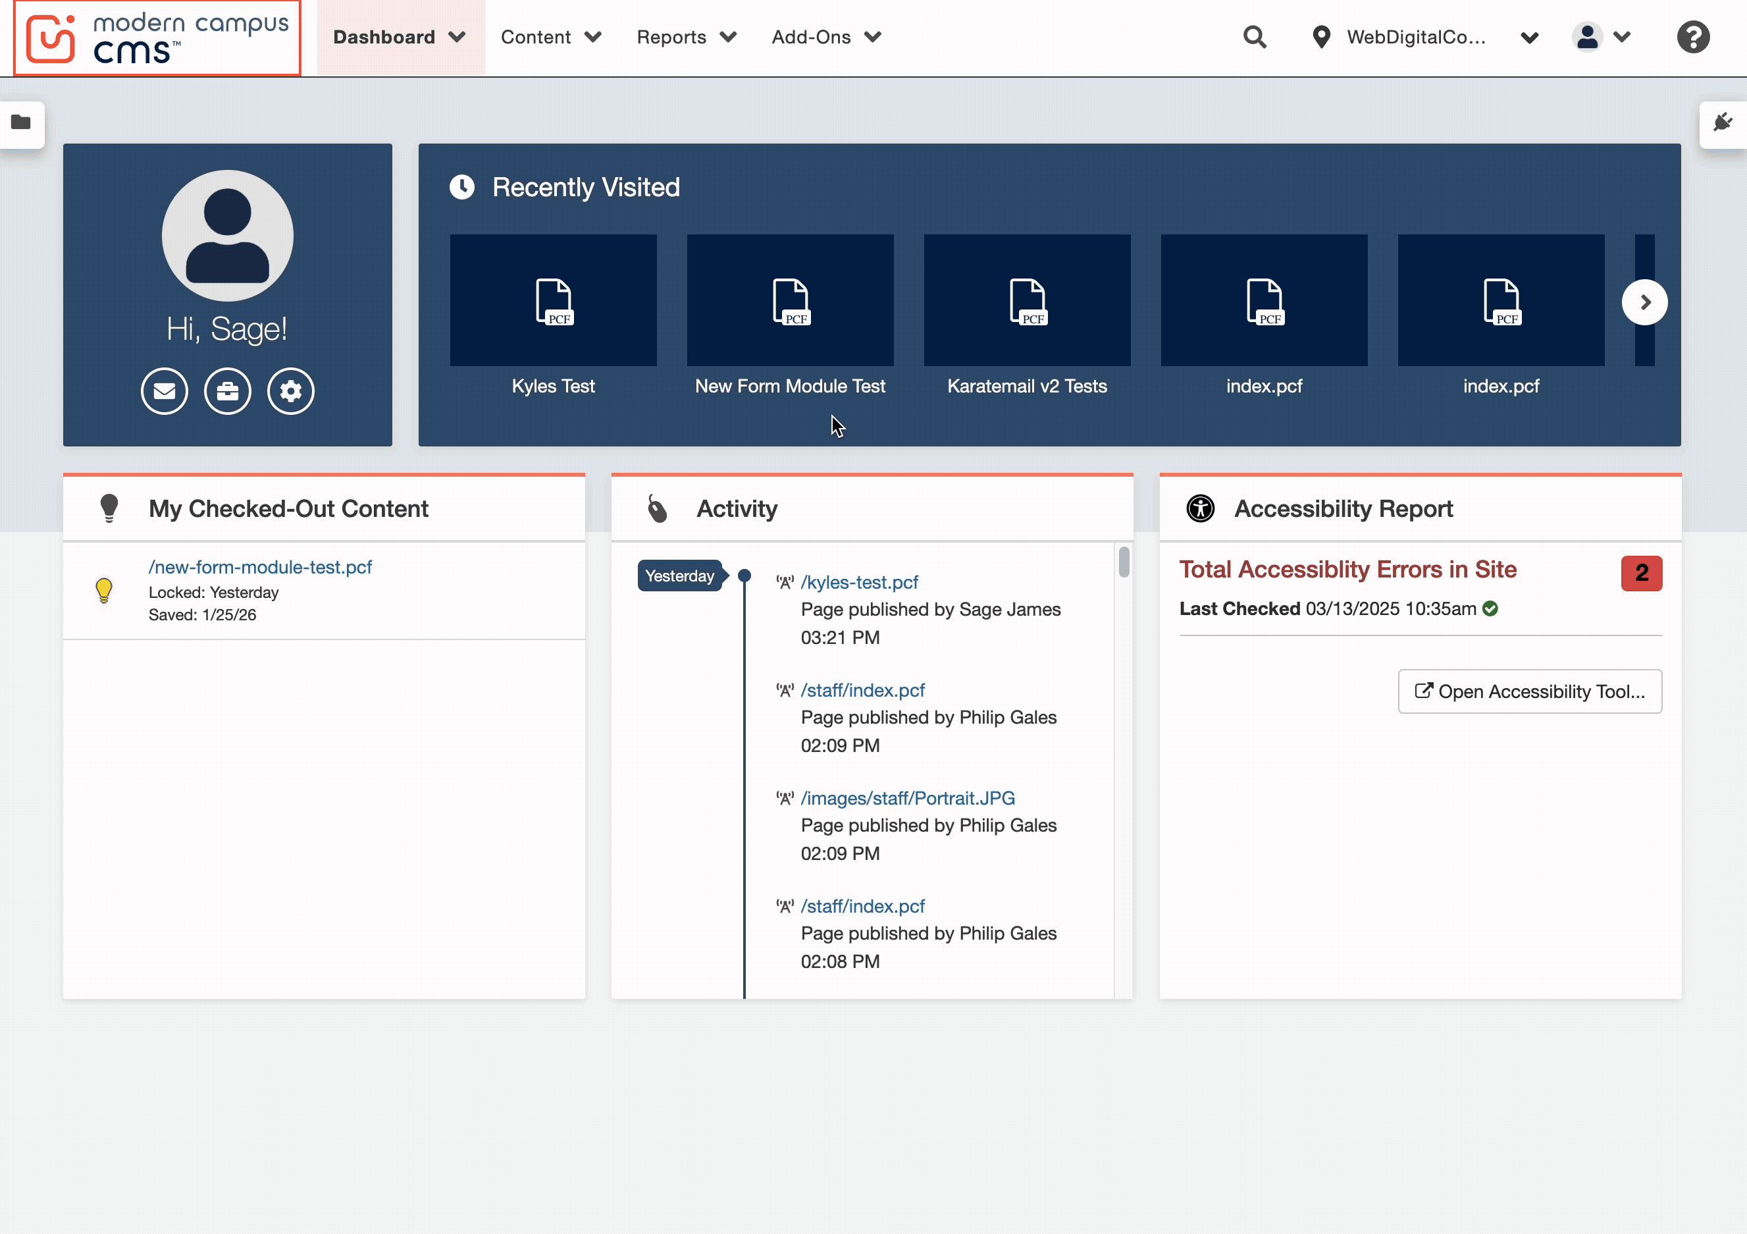Click the Modern Campus CMS logo
1747x1234 pixels.
[x=157, y=38]
